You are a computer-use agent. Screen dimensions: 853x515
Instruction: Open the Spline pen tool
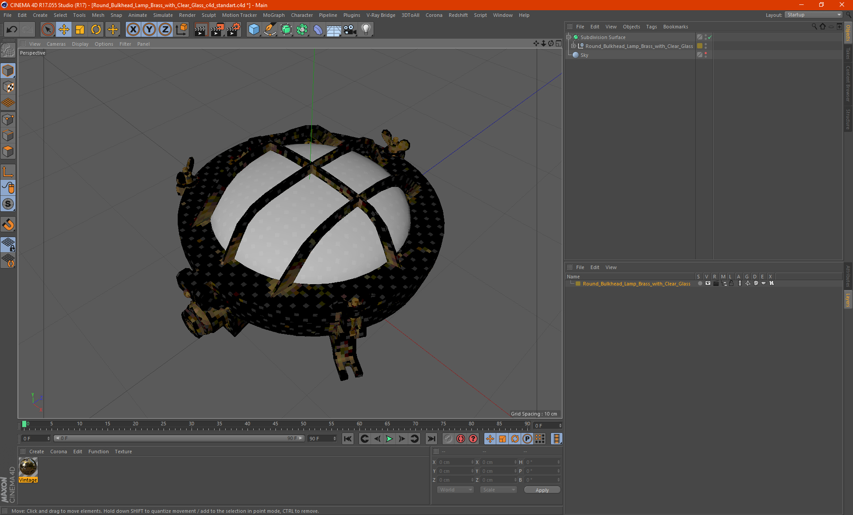click(x=270, y=30)
